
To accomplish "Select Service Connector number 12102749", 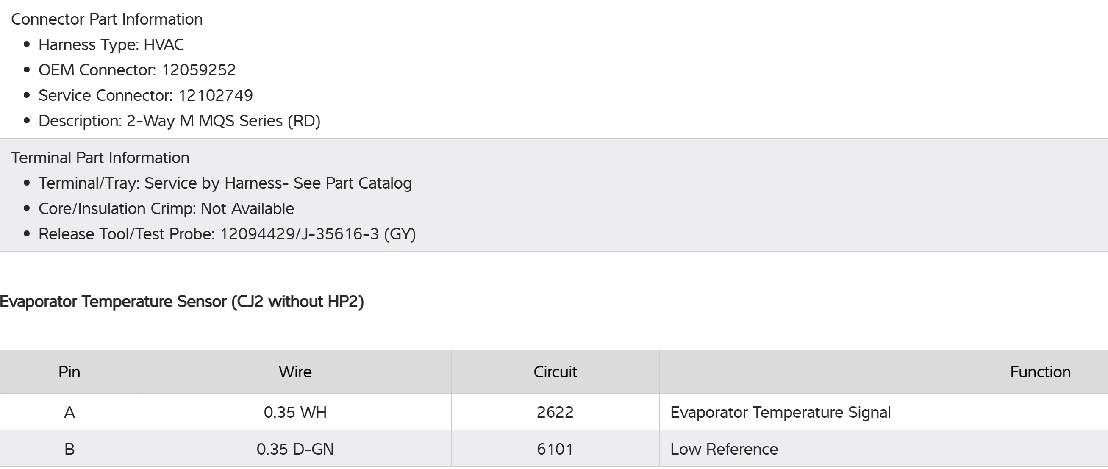I will pos(216,95).
